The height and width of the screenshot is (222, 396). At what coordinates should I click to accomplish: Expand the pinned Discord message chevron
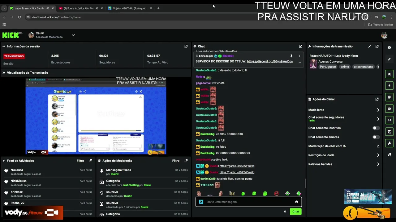[299, 62]
